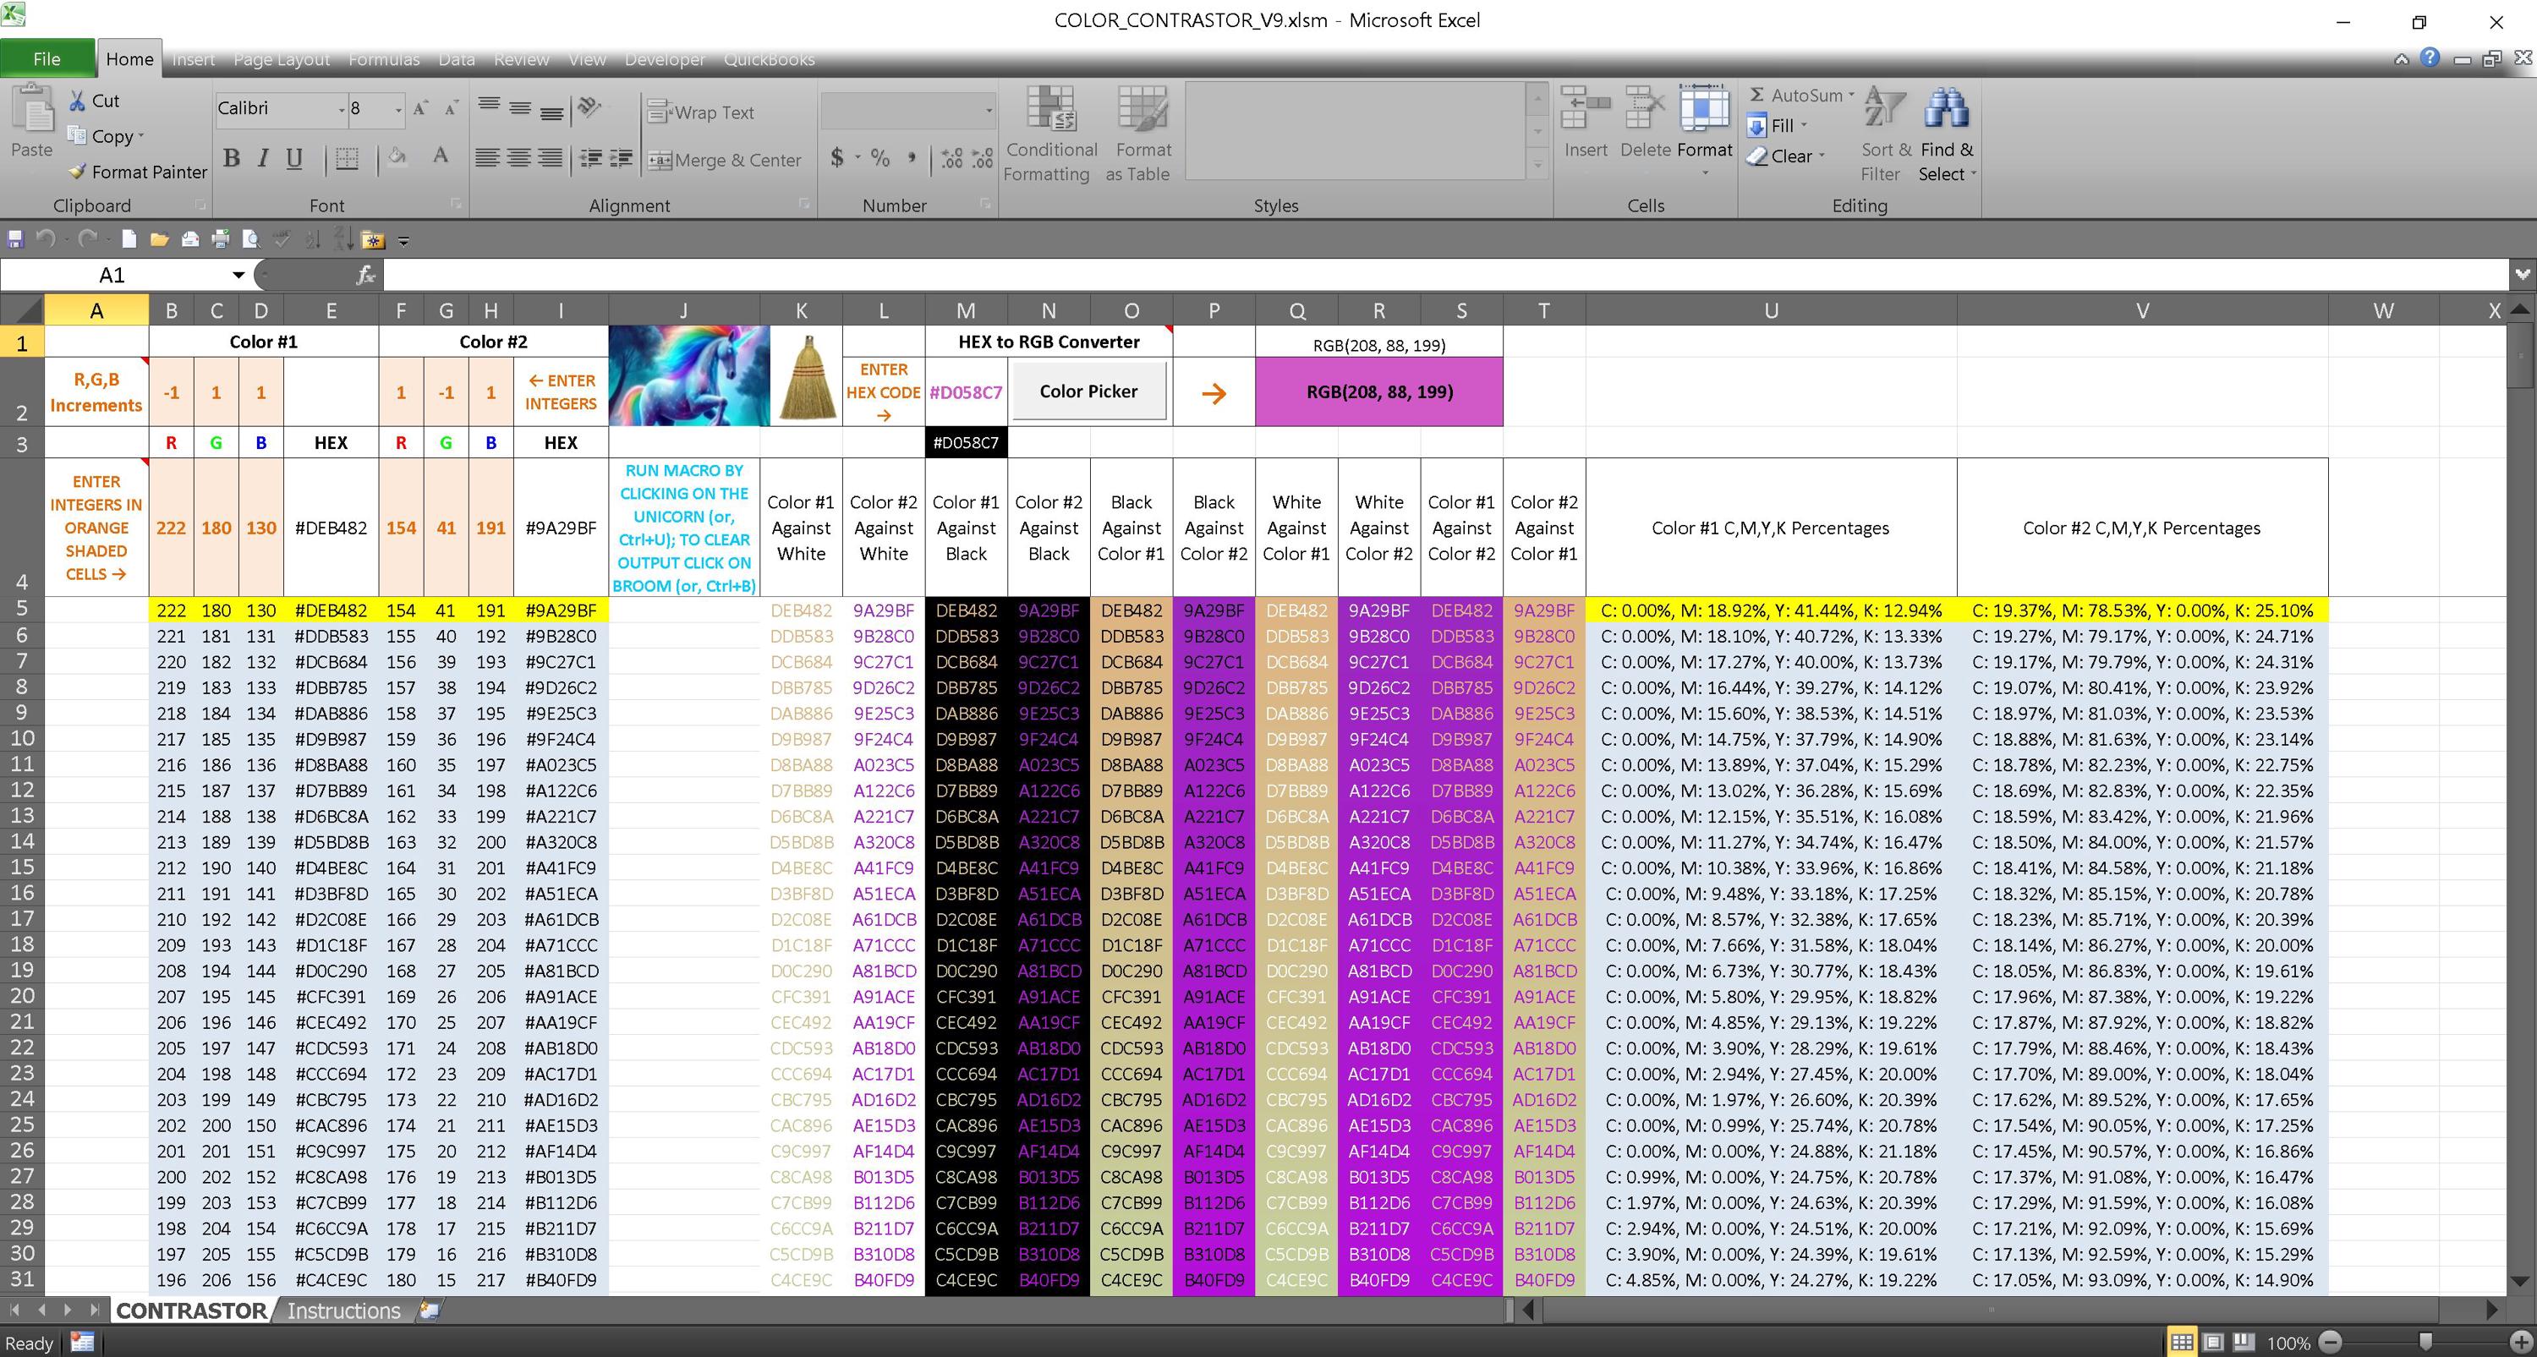Image resolution: width=2537 pixels, height=1357 pixels.
Task: Toggle Wrap Text option
Action: point(702,112)
